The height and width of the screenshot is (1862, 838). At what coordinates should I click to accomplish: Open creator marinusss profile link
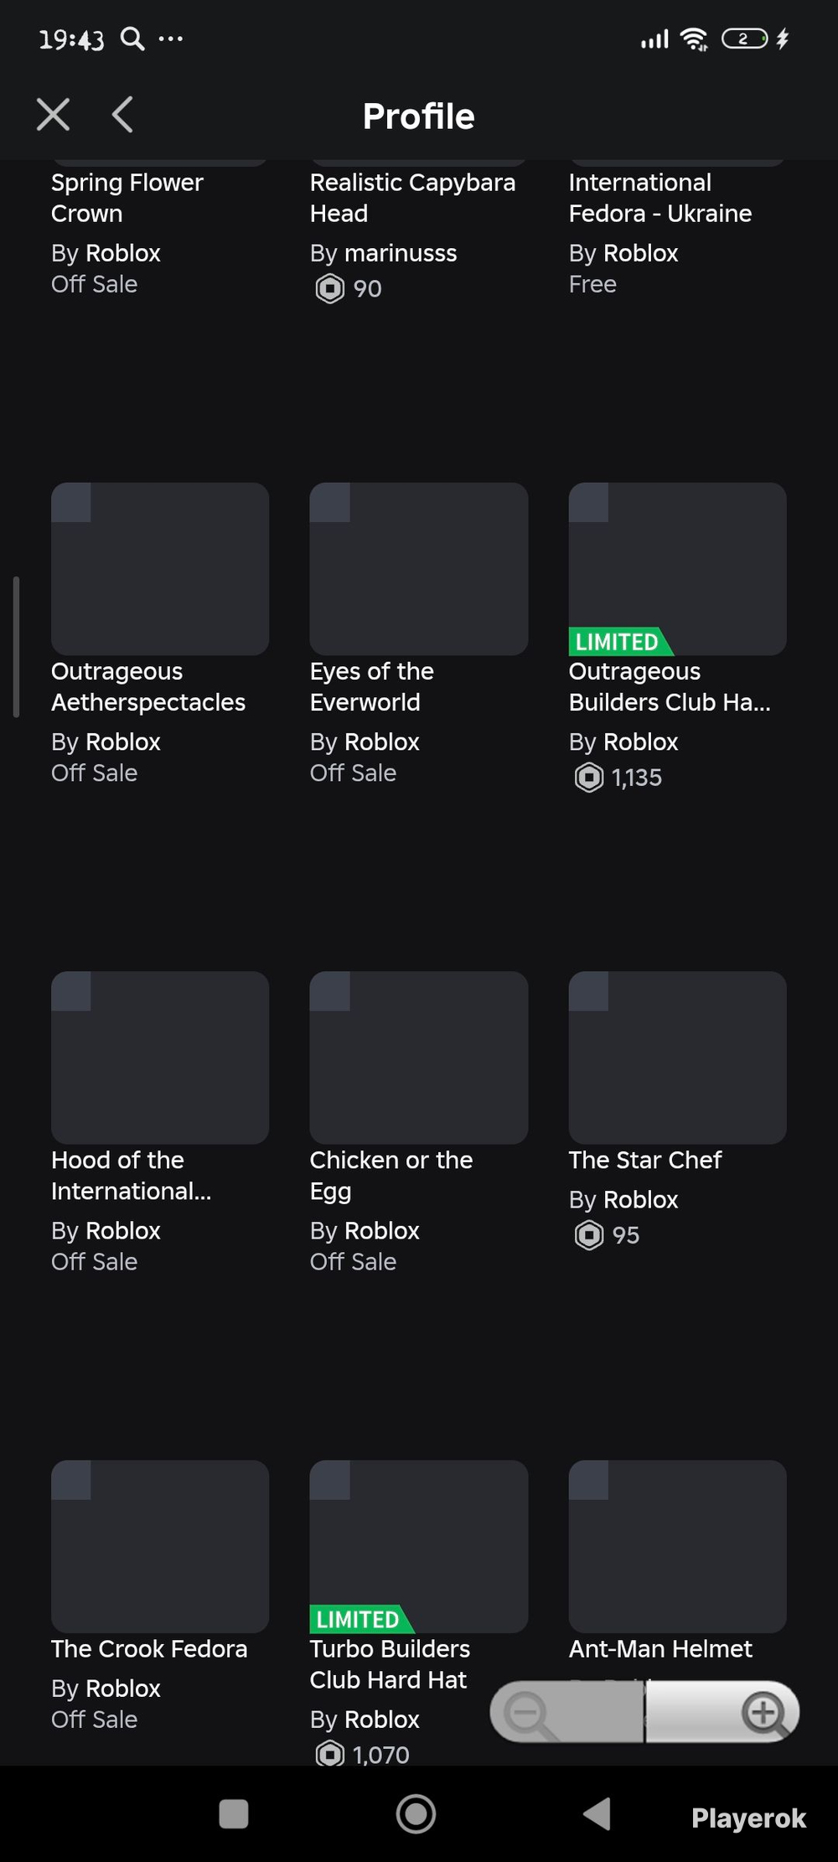pos(401,253)
